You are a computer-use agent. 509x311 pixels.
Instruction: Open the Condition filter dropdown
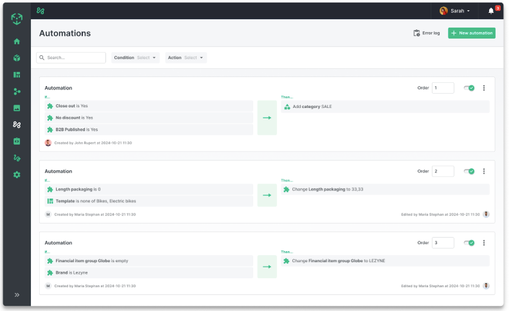click(x=135, y=58)
